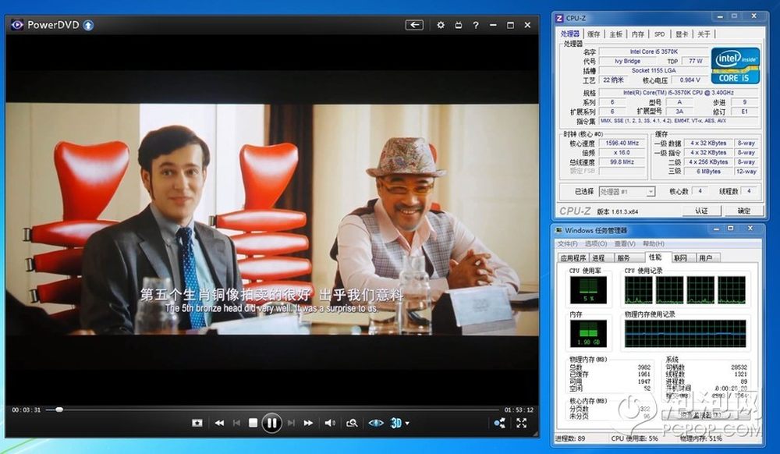Image resolution: width=780 pixels, height=454 pixels.
Task: Click the 确定 button in CPU-Z
Action: pos(744,211)
